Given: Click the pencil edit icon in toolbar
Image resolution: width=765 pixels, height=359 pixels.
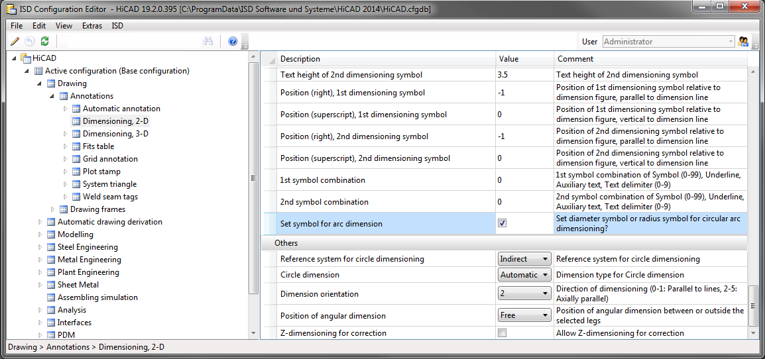Looking at the screenshot, I should (15, 41).
